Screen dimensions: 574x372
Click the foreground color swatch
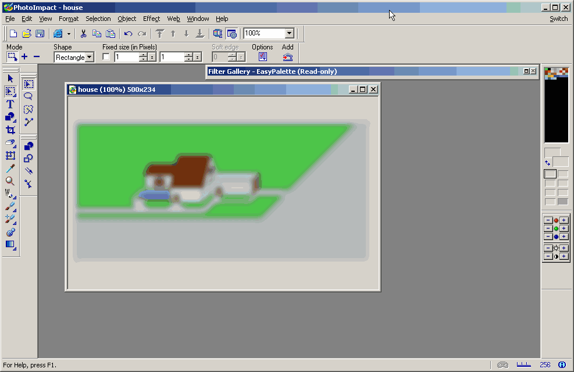coord(552,152)
